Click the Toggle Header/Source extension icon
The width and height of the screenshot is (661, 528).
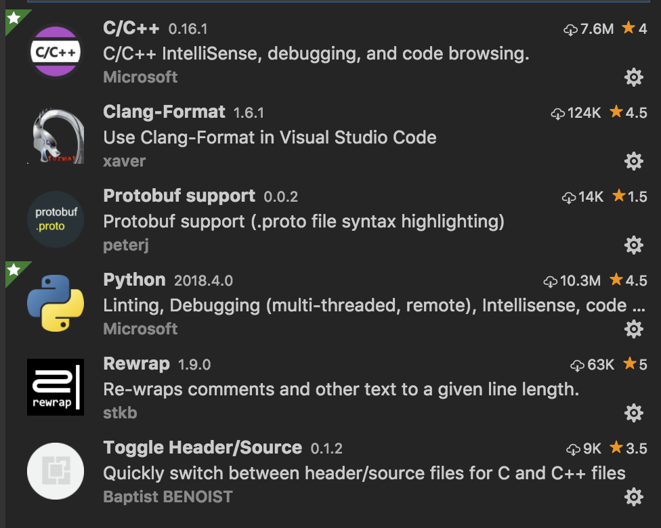click(x=56, y=471)
